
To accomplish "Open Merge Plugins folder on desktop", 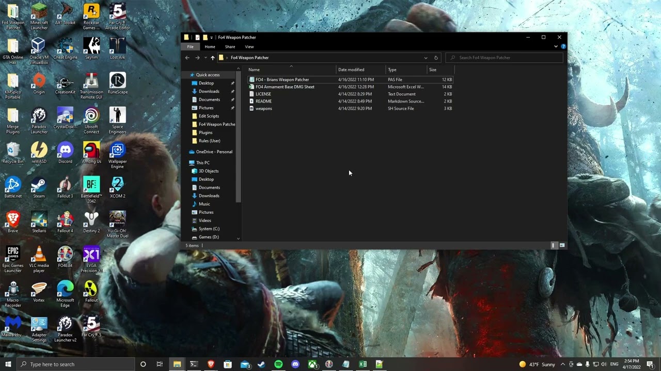I will pos(13,122).
